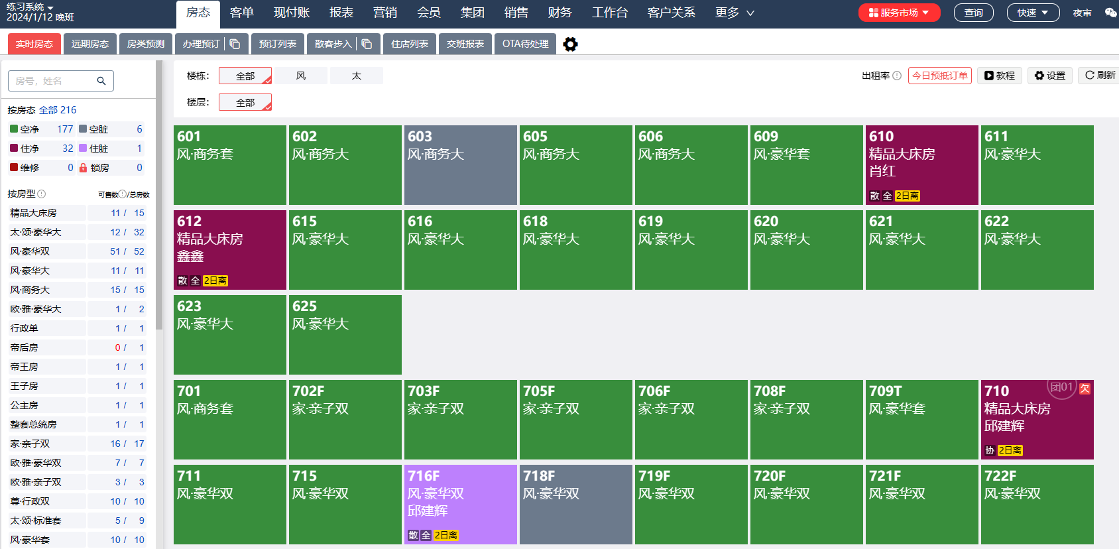This screenshot has width=1119, height=549.
Task: Click 全部 216 room status link
Action: point(58,110)
